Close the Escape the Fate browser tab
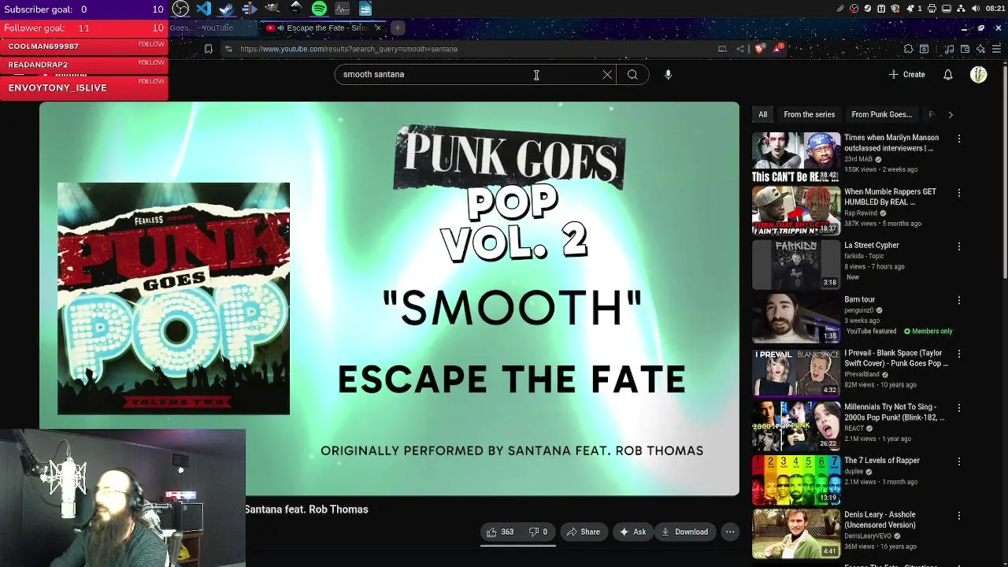Screen dimensions: 1008x567 tap(378, 28)
